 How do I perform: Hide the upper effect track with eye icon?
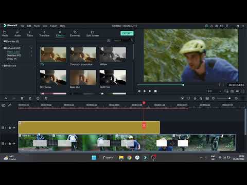[x=14, y=127]
